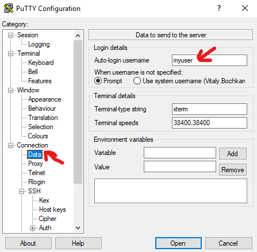Collapse the Connection tree node
The image size is (257, 252).
coord(10,145)
